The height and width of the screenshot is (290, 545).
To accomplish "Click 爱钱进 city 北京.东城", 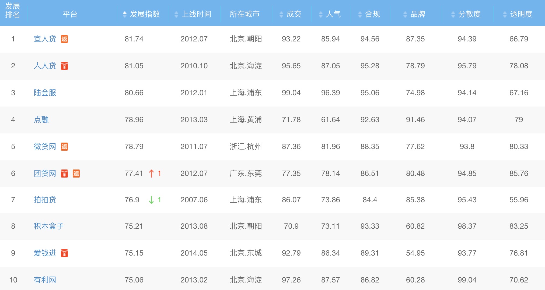I will (x=246, y=253).
